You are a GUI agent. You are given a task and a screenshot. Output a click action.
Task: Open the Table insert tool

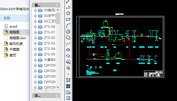point(68,98)
